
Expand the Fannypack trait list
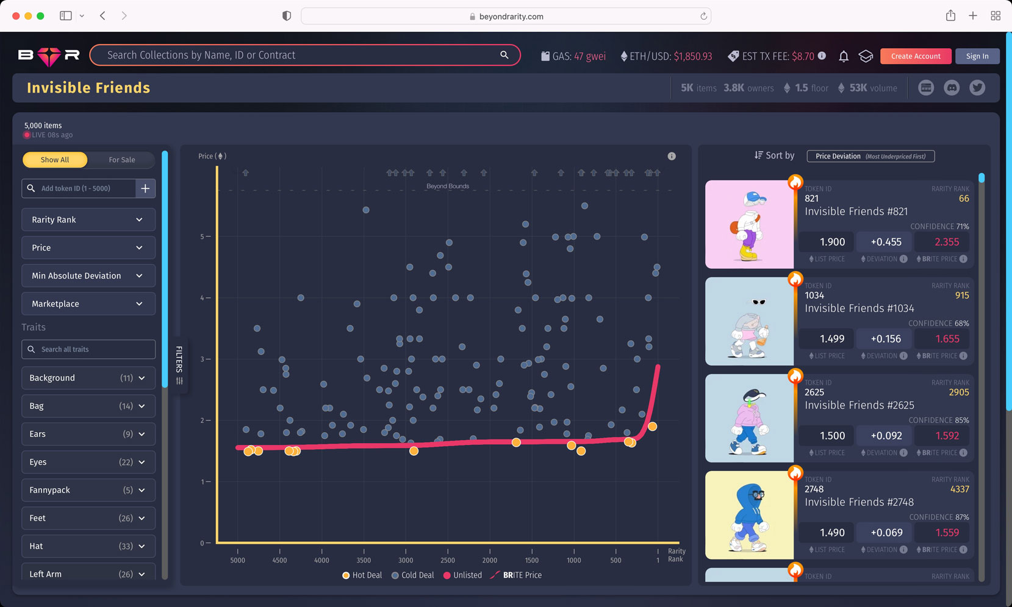click(88, 490)
